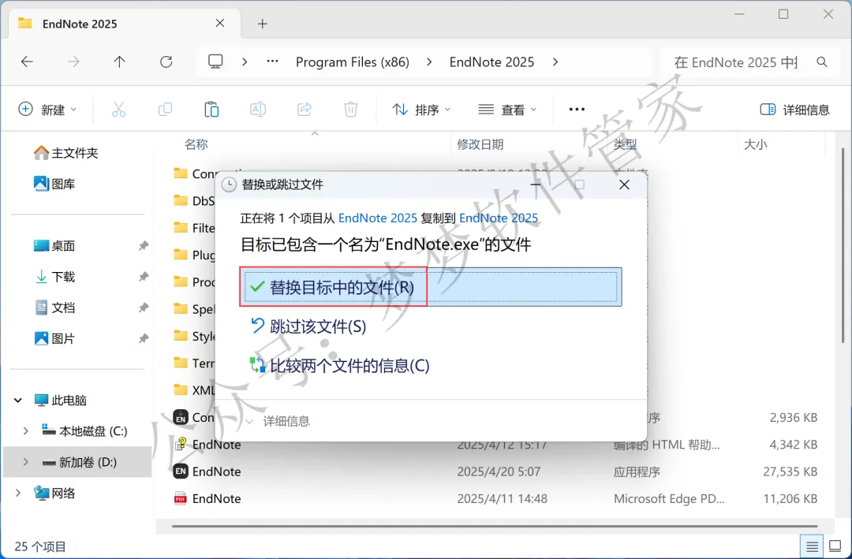This screenshot has width=852, height=559.
Task: Open the New (新建) dropdown
Action: tap(48, 110)
